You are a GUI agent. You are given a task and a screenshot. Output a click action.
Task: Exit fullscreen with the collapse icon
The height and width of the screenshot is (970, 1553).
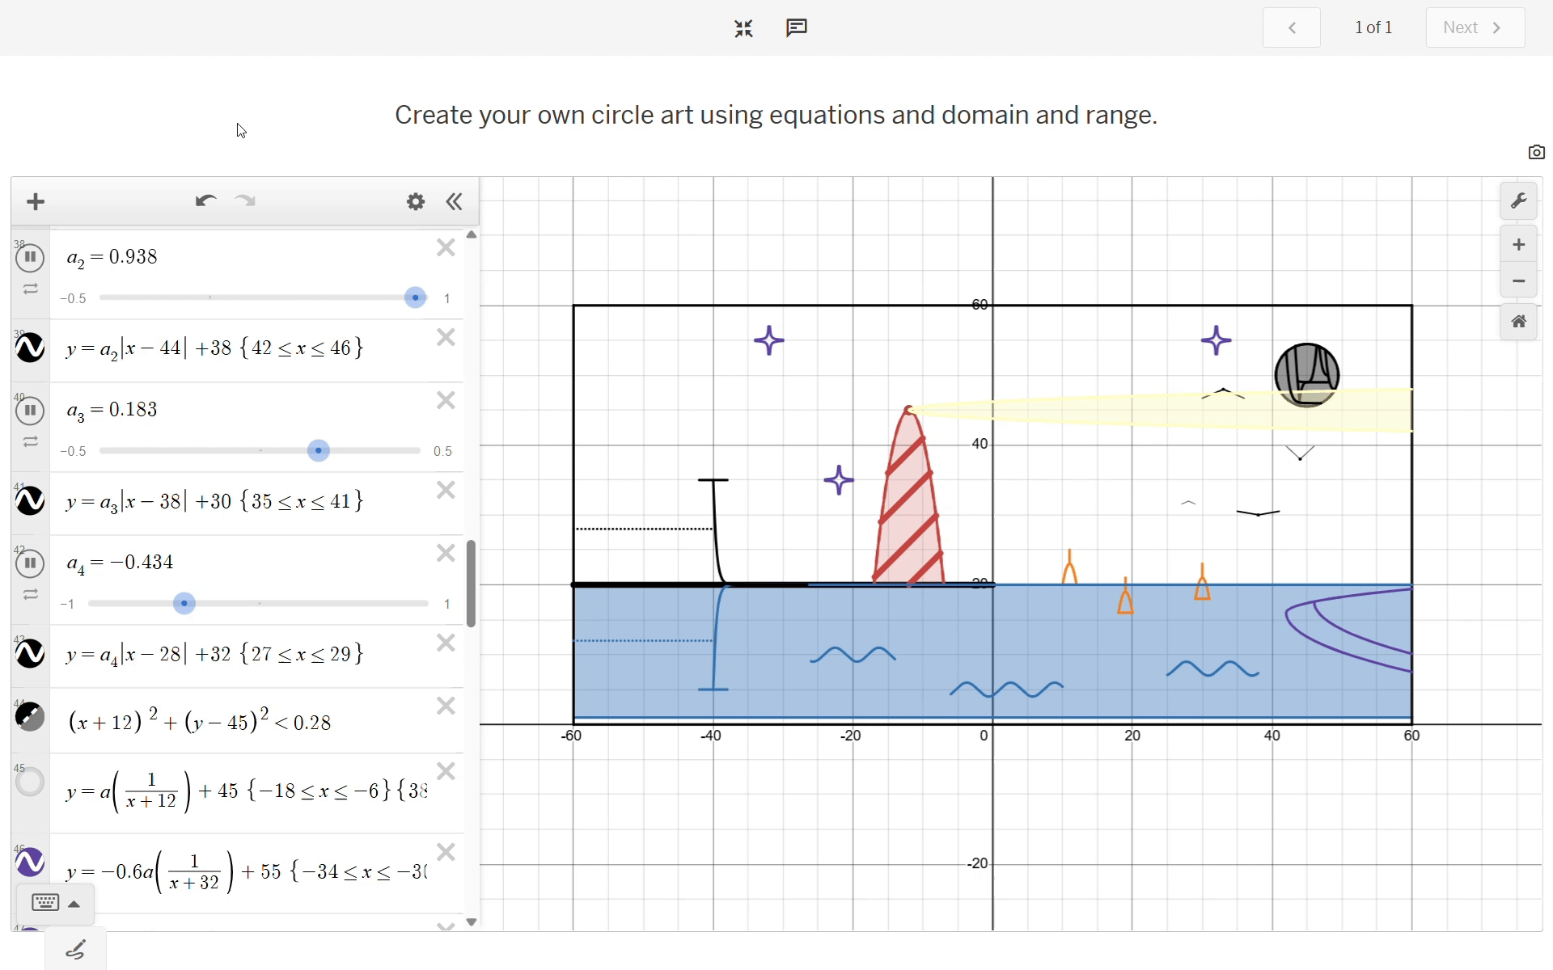743,28
